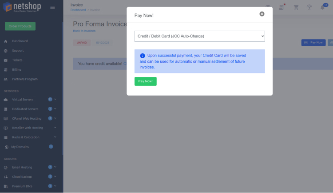The width and height of the screenshot is (333, 193).
Task: Open the notifications bell
Action: (x=323, y=7)
